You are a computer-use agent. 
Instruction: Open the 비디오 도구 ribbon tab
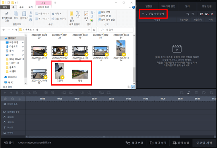coord(43,7)
